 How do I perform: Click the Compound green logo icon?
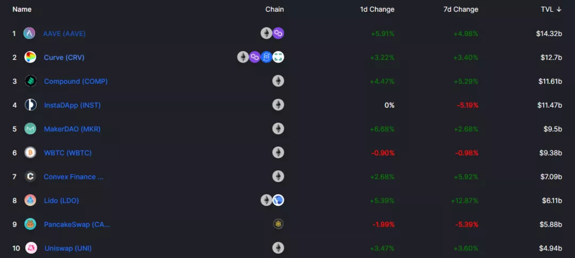(x=30, y=81)
